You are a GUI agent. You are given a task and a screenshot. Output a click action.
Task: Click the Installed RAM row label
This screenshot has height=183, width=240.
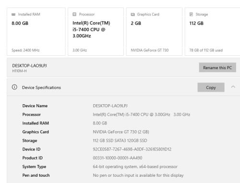pyautogui.click(x=36, y=123)
